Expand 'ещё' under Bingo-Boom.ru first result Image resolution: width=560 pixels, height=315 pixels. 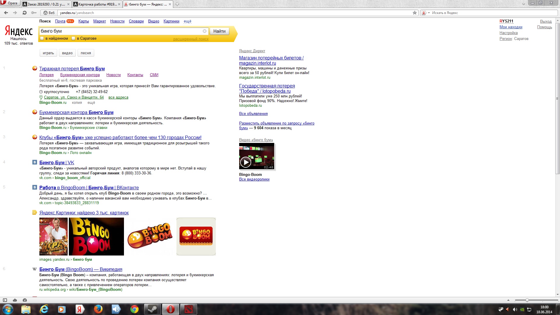[91, 103]
